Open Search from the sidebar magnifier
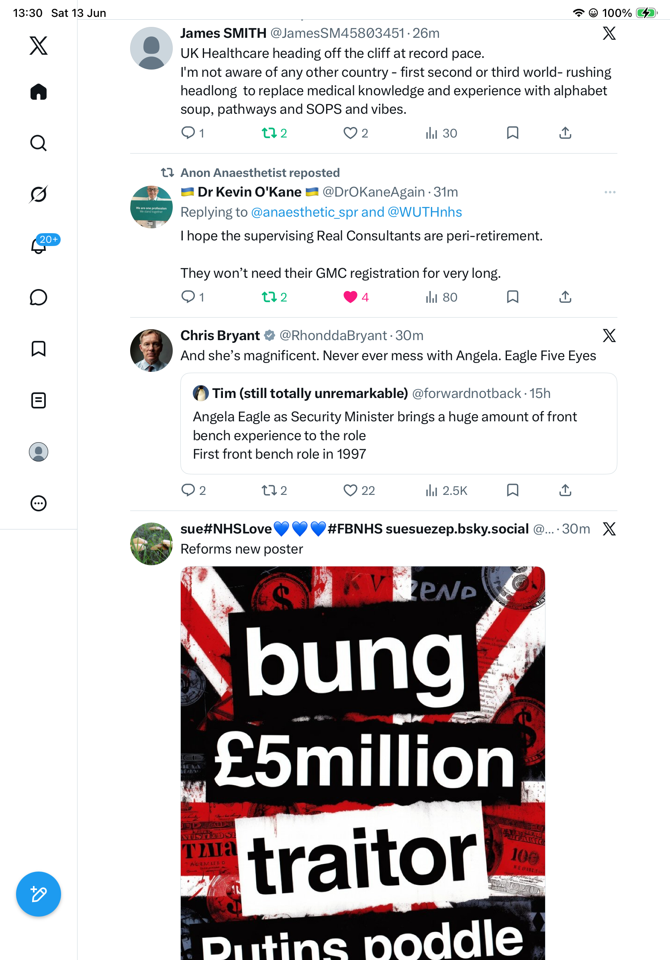This screenshot has height=960, width=670. click(39, 143)
